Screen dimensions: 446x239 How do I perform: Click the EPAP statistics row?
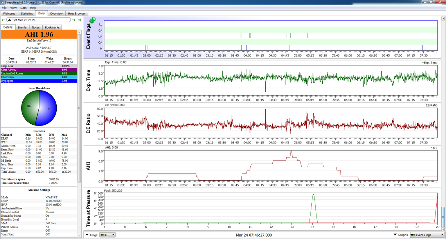39,138
